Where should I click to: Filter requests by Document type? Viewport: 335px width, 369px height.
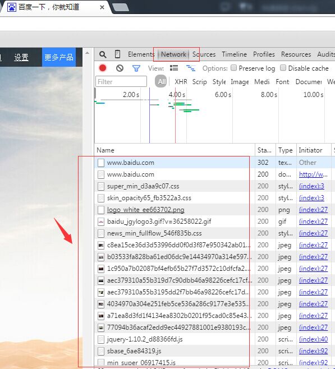(309, 82)
